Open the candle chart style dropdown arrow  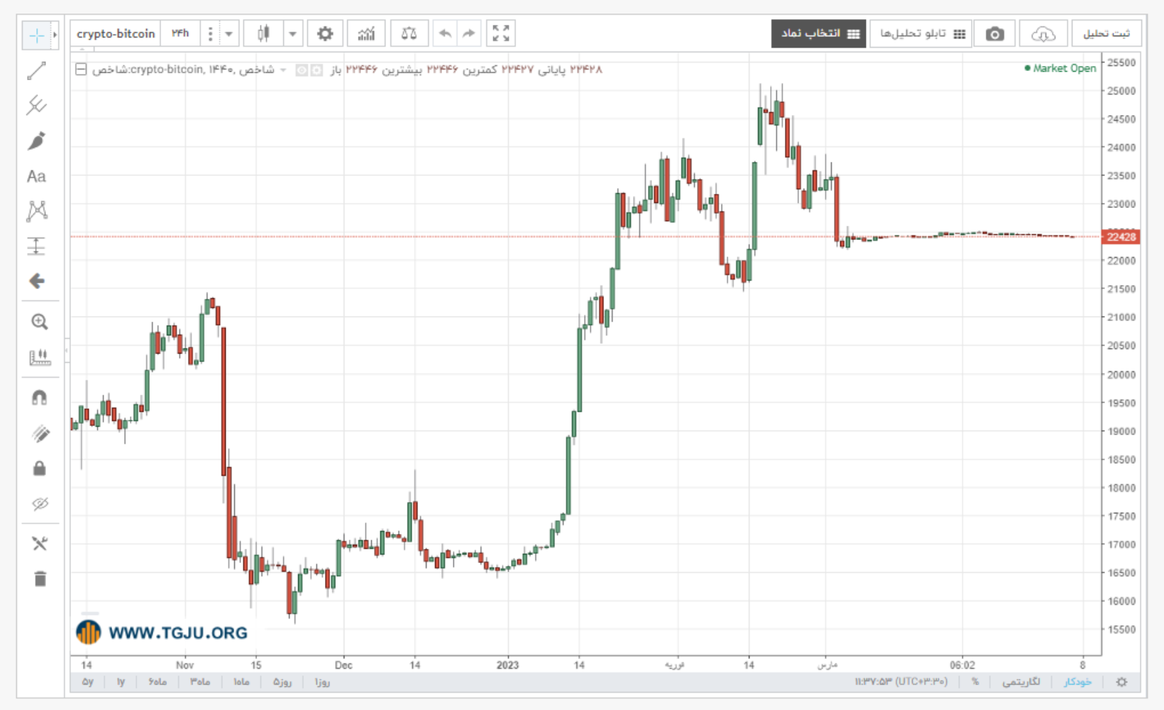292,33
